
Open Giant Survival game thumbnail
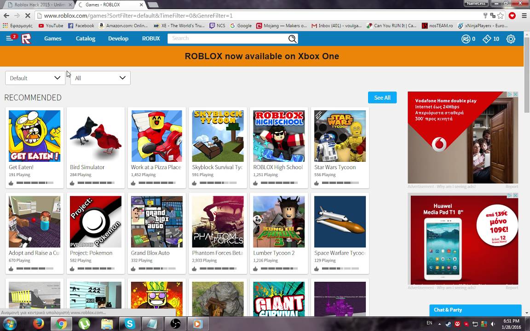click(x=279, y=299)
